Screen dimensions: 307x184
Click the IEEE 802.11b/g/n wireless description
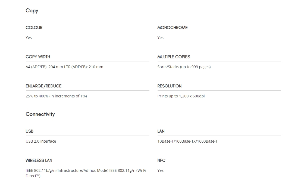pos(86,173)
